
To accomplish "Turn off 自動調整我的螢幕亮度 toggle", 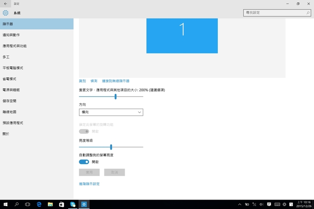I will (x=84, y=162).
